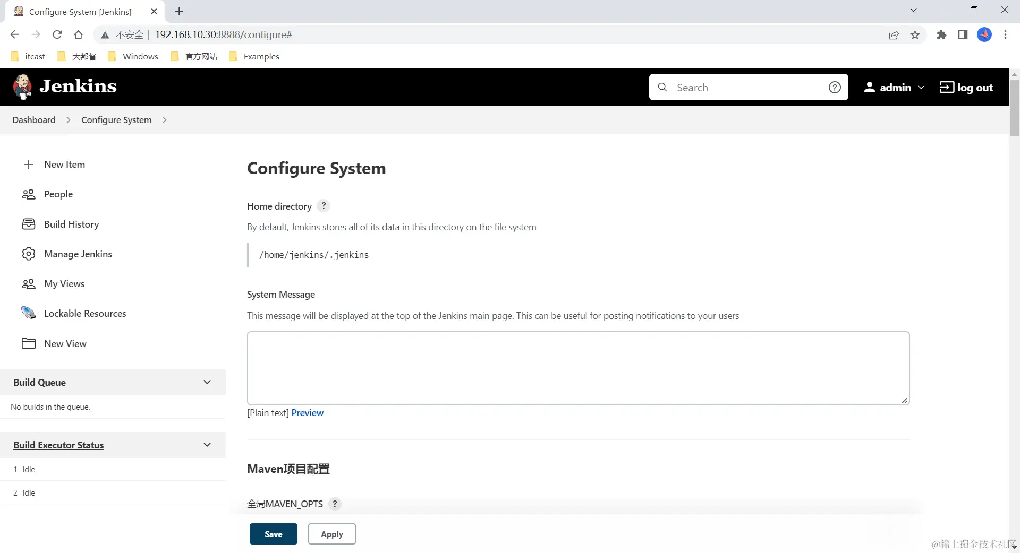Click the New Item plus icon
1020x553 pixels.
29,165
